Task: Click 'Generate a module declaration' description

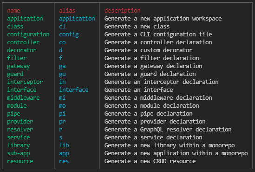Action: (x=151, y=106)
